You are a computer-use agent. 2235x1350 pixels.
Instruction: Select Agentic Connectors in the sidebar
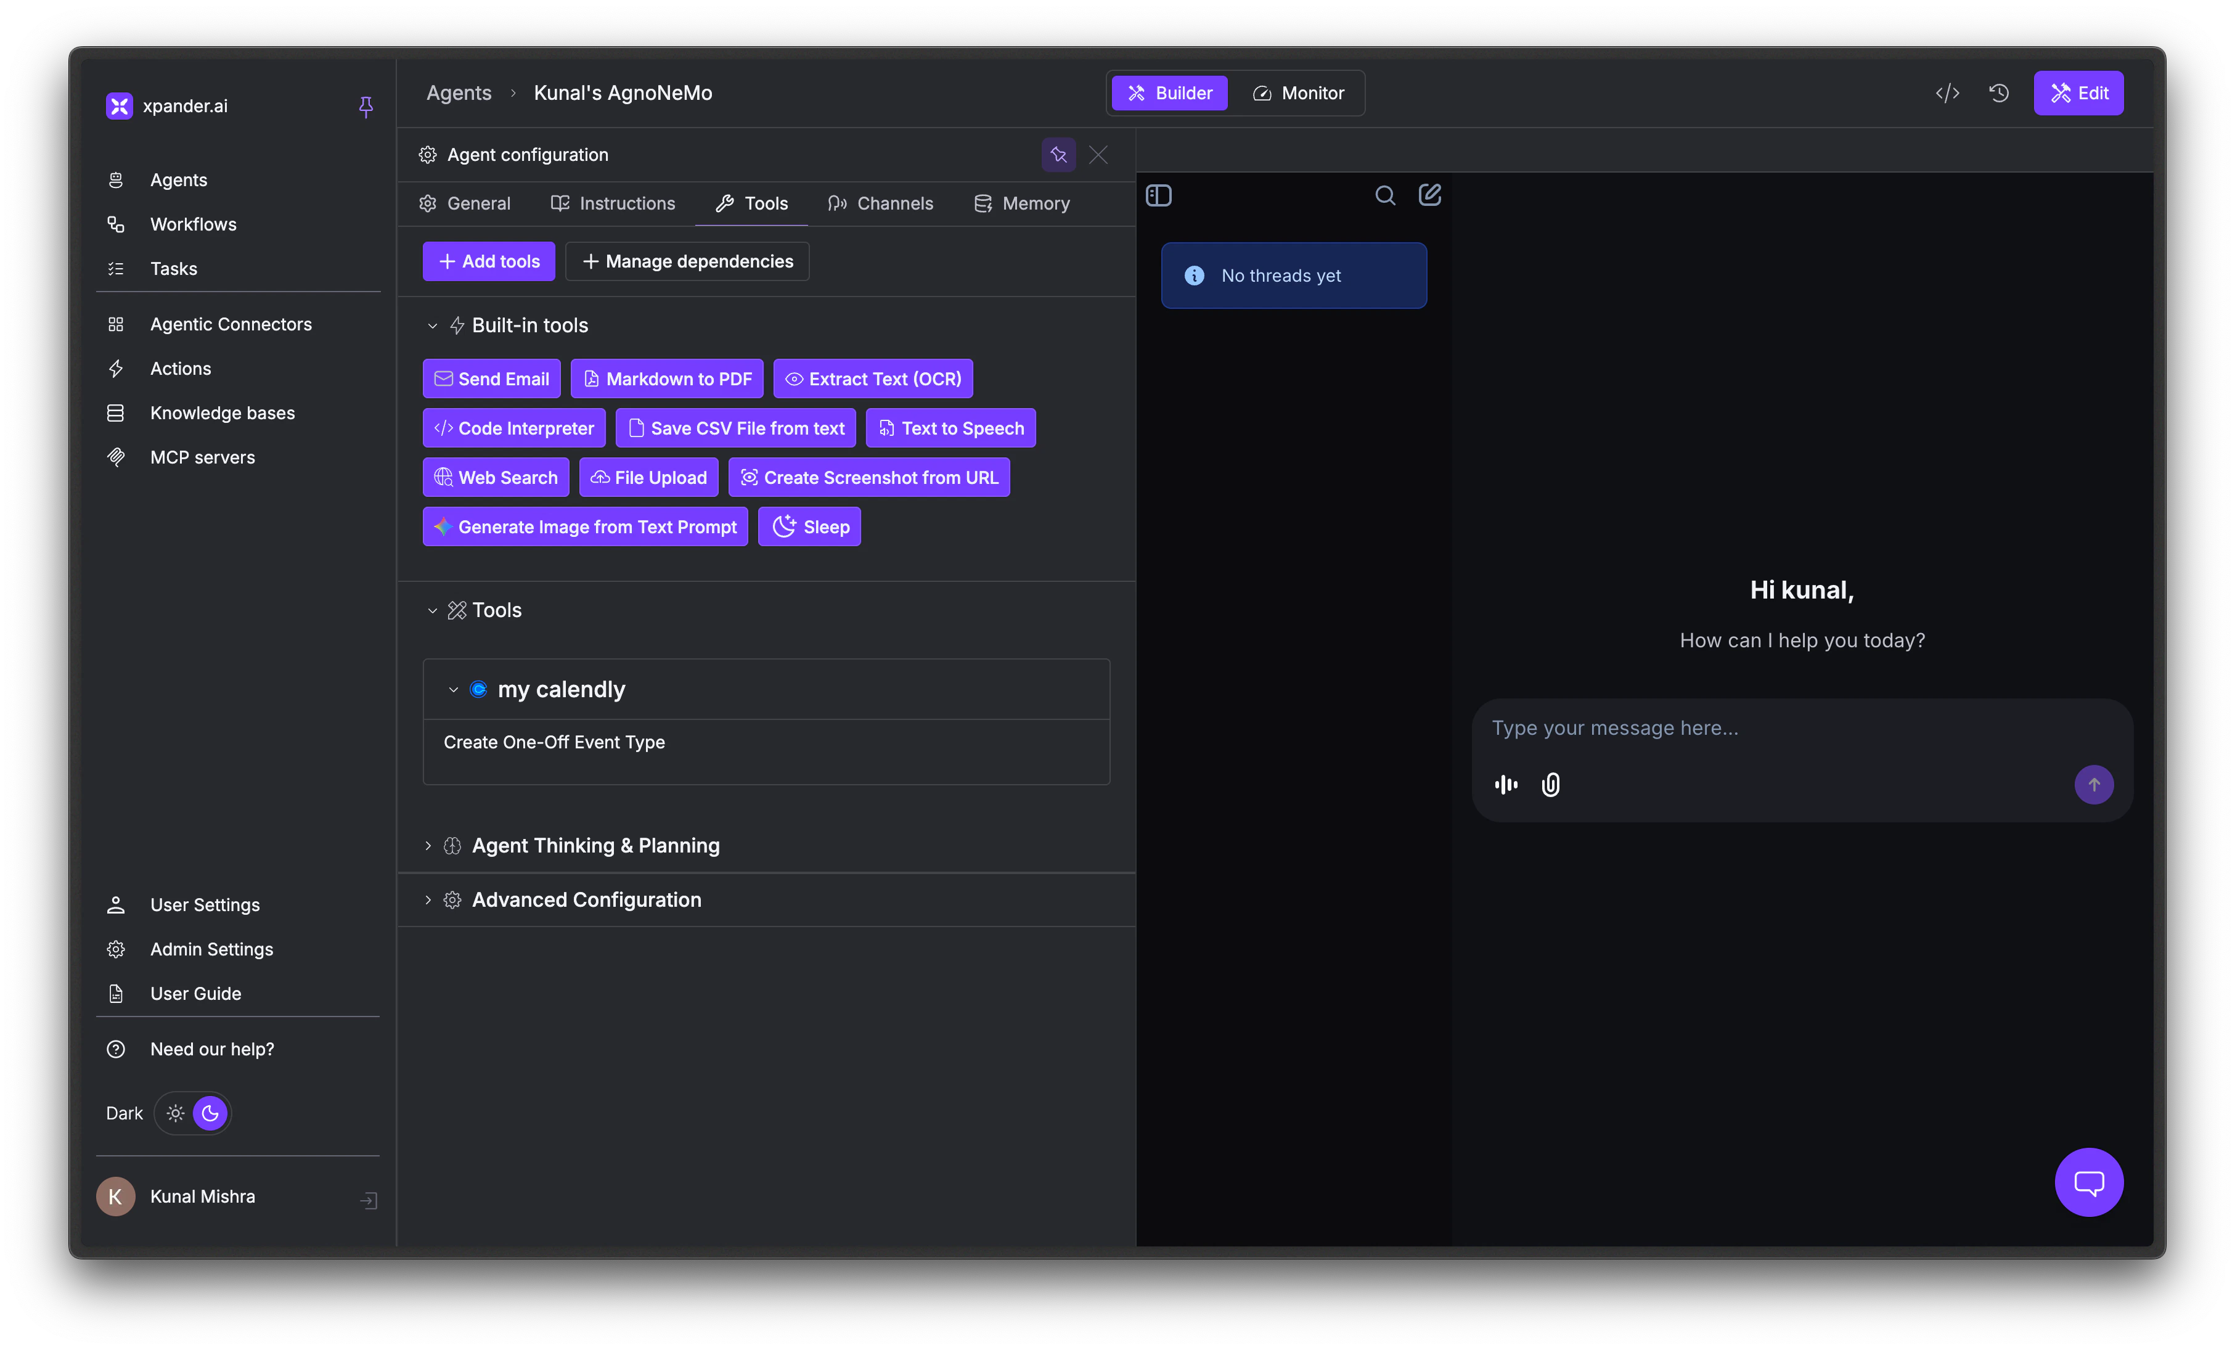pyautogui.click(x=231, y=324)
